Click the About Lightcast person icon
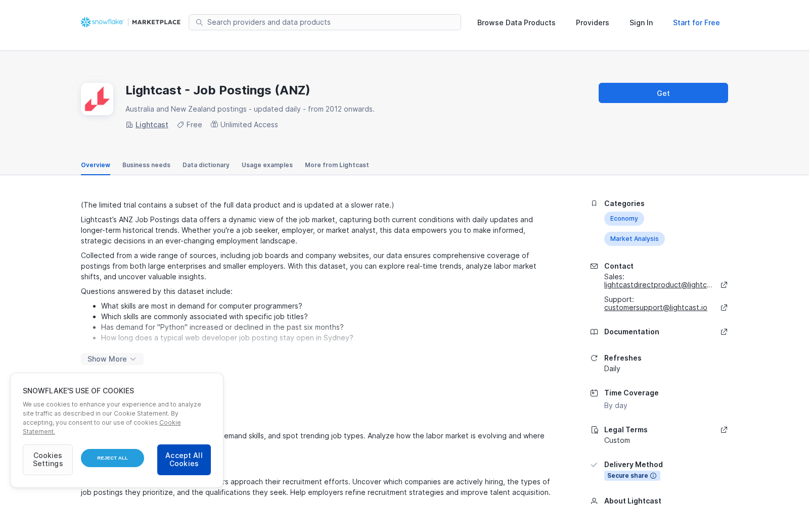809x505 pixels. (x=594, y=501)
